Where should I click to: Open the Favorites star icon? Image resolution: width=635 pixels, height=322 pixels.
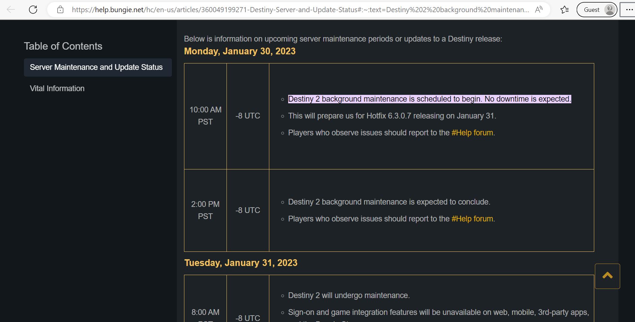pyautogui.click(x=565, y=9)
